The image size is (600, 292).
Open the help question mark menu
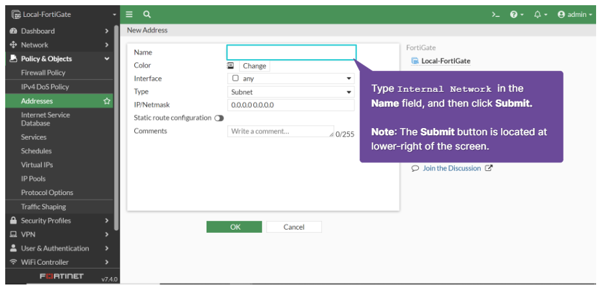(516, 14)
